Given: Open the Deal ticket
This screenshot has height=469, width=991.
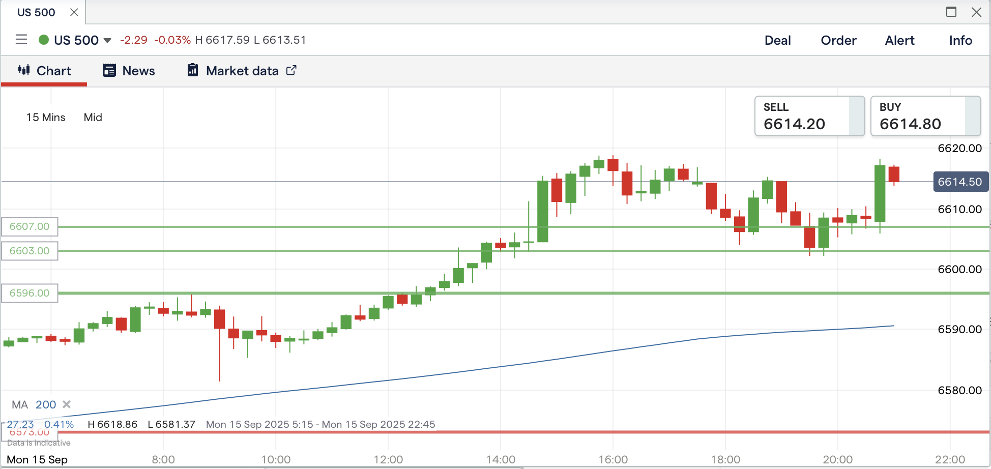Looking at the screenshot, I should click(777, 40).
